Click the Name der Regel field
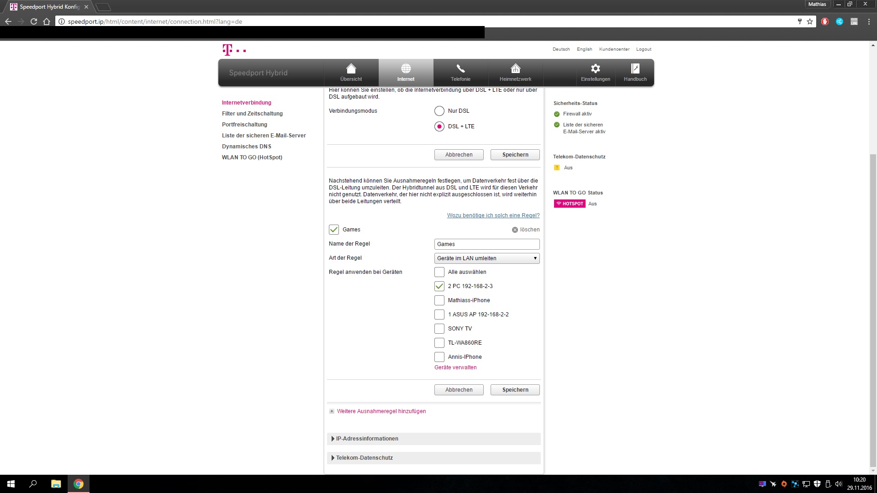Viewport: 877px width, 493px height. [487, 244]
